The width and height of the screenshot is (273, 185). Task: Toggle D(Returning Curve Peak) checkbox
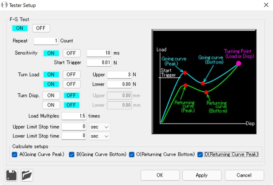click(x=200, y=154)
